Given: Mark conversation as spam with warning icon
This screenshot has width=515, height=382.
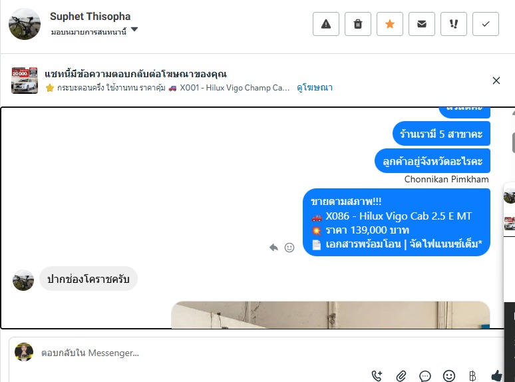Looking at the screenshot, I should (326, 24).
